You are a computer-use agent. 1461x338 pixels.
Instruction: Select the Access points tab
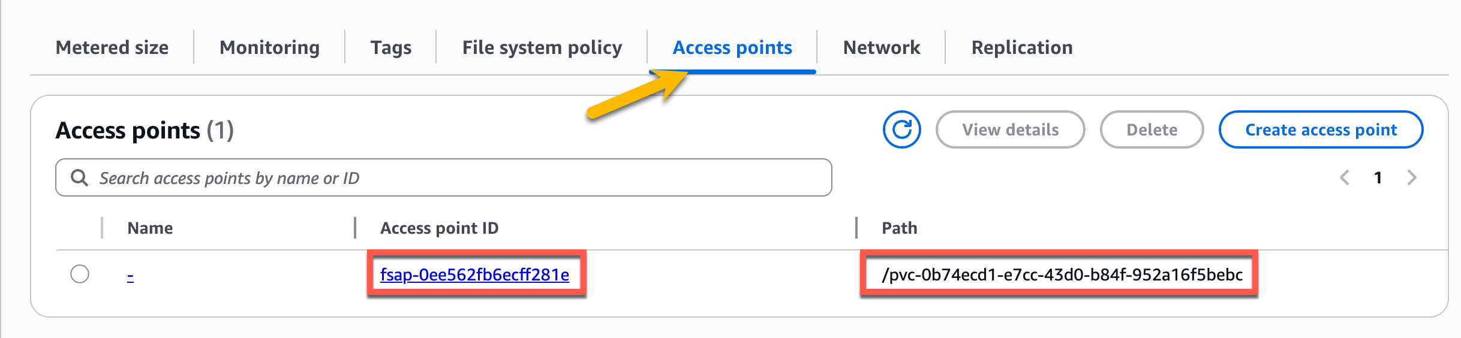click(x=732, y=47)
